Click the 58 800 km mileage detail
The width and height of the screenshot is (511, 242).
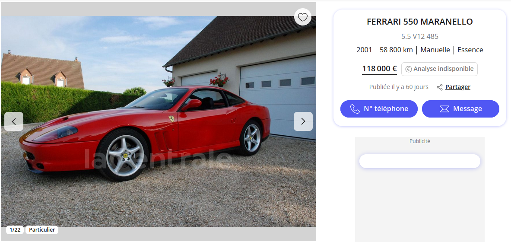pyautogui.click(x=396, y=50)
